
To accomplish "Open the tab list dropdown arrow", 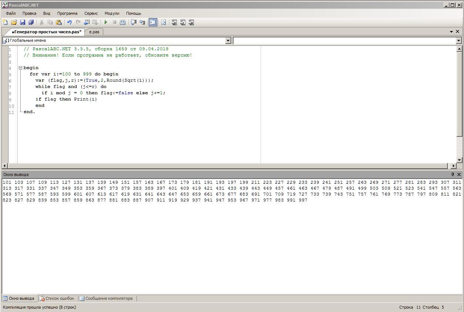I will pos(451,32).
